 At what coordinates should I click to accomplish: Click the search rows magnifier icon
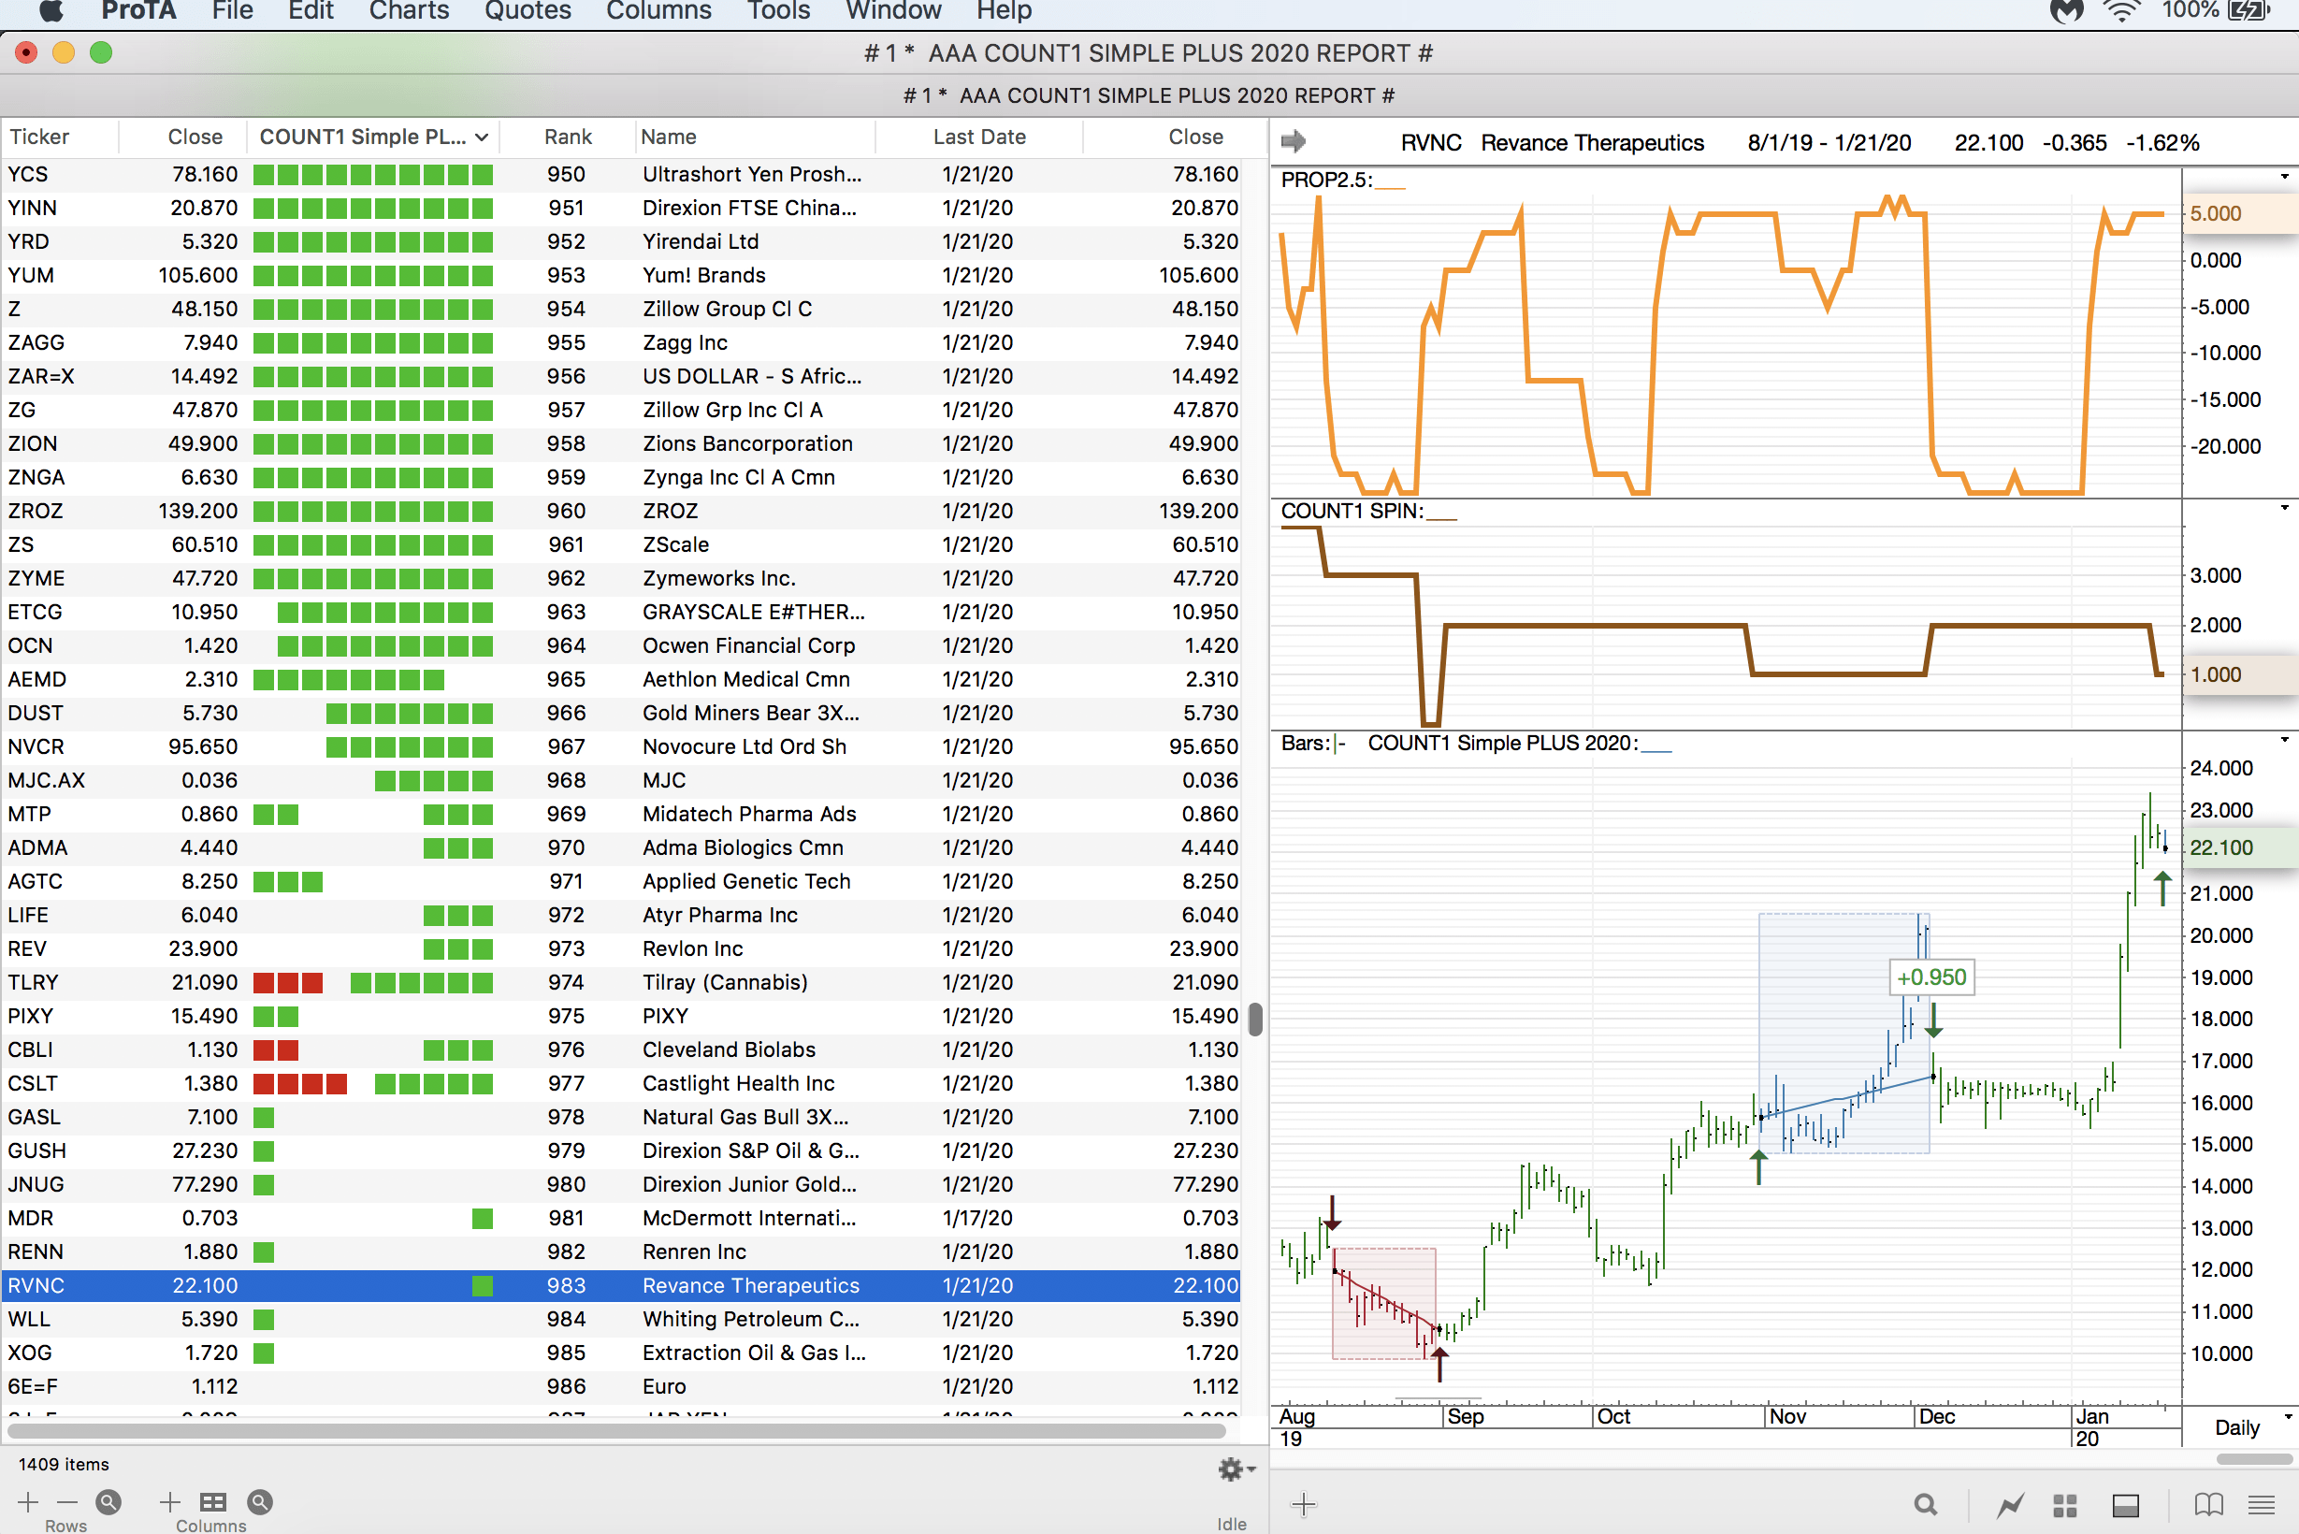pyautogui.click(x=108, y=1501)
